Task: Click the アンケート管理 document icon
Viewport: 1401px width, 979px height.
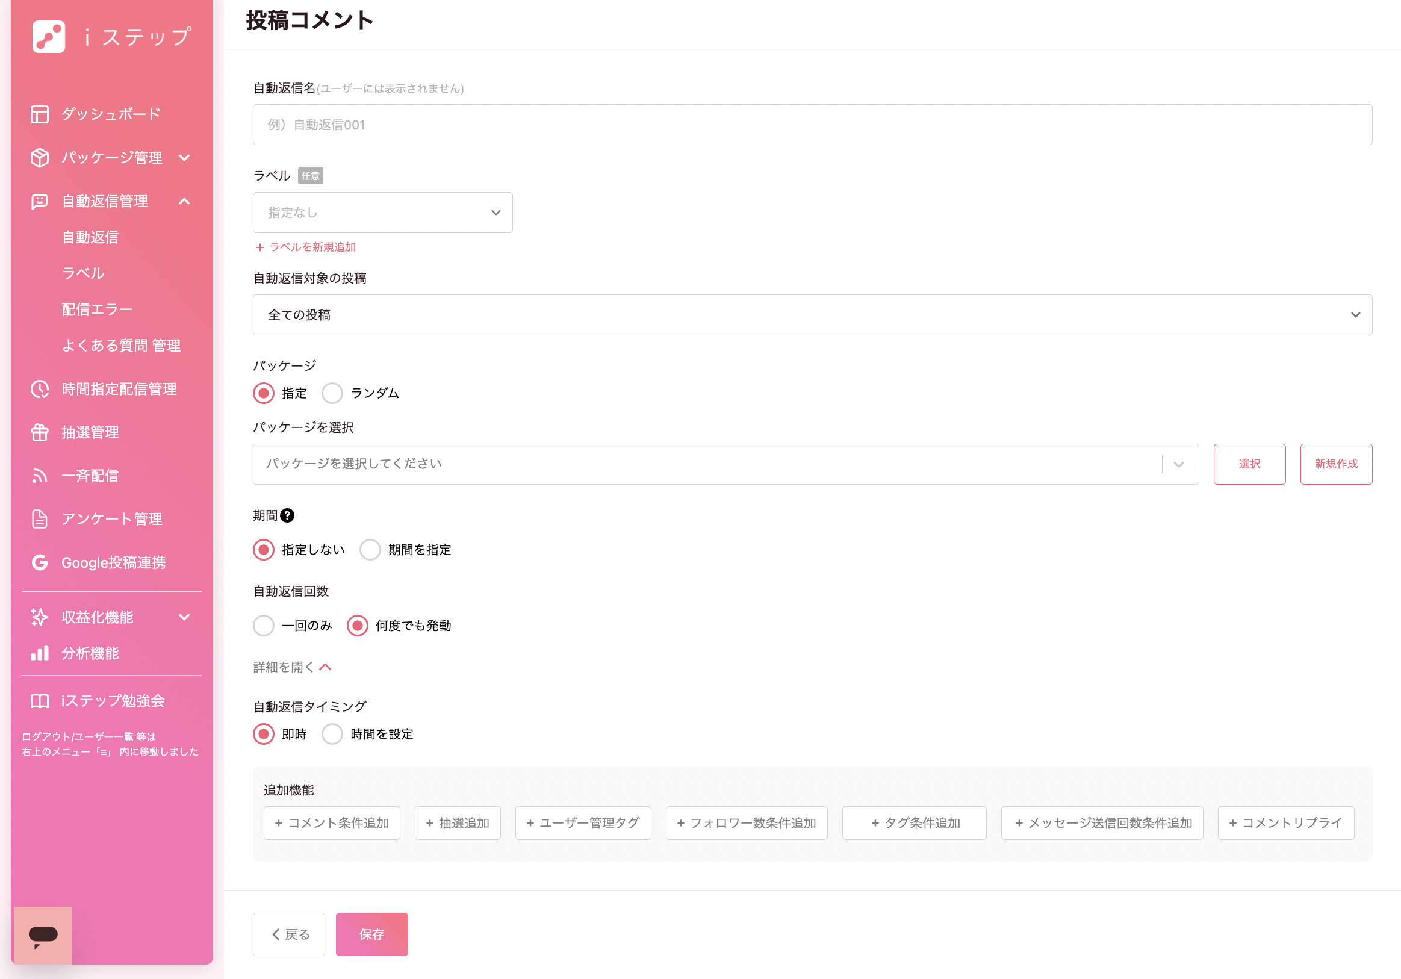Action: click(40, 519)
